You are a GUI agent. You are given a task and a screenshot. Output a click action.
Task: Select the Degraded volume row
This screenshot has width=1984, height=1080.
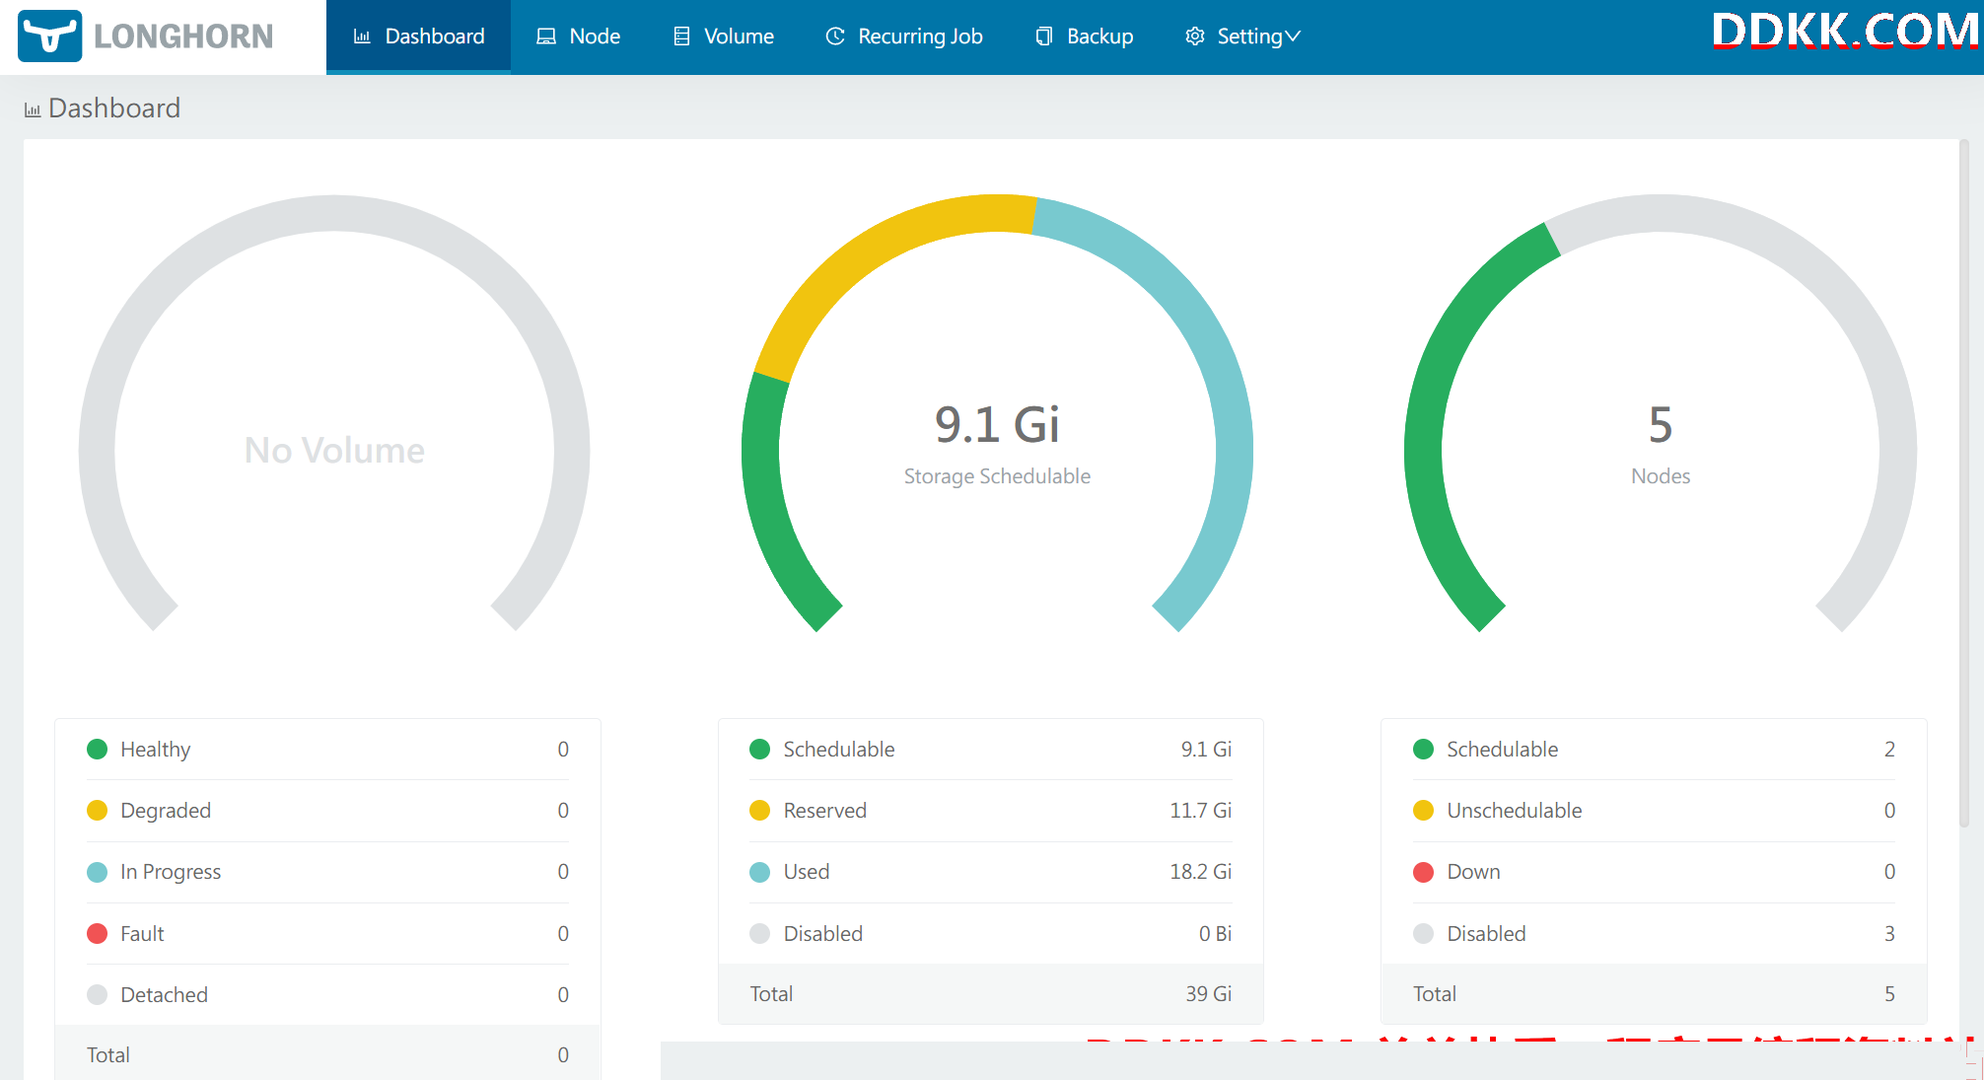pyautogui.click(x=327, y=811)
